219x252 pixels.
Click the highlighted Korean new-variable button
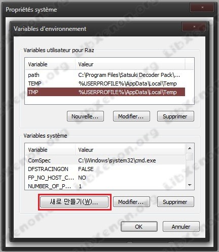coord(74,202)
